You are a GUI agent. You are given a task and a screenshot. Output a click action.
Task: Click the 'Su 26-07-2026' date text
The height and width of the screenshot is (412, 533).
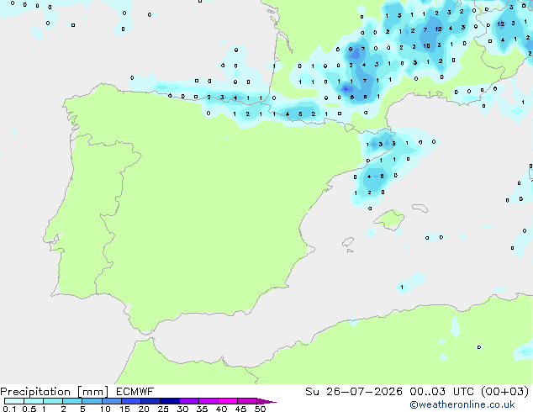(x=354, y=392)
